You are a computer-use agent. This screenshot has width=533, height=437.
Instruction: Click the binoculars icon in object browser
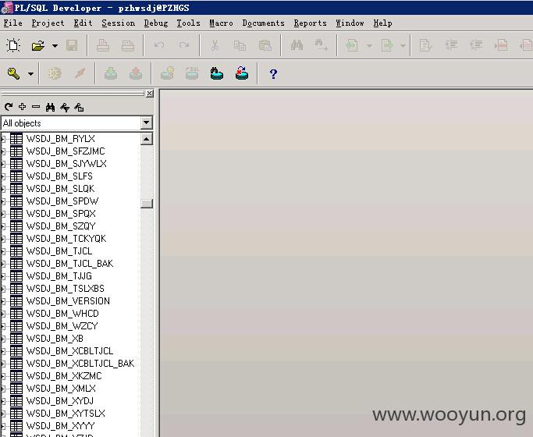[50, 108]
